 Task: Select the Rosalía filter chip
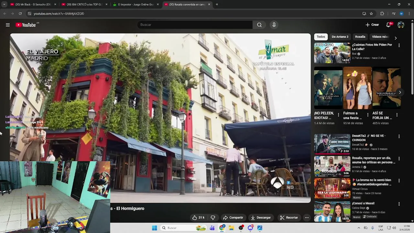point(360,37)
